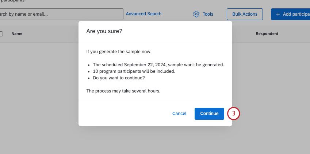Click the Tools gear icon
The image size is (310, 154).
196,14
